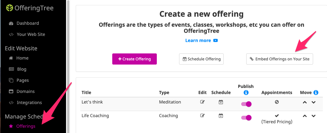Move Life Coaching offering down
The height and width of the screenshot is (133, 327).
313,116
